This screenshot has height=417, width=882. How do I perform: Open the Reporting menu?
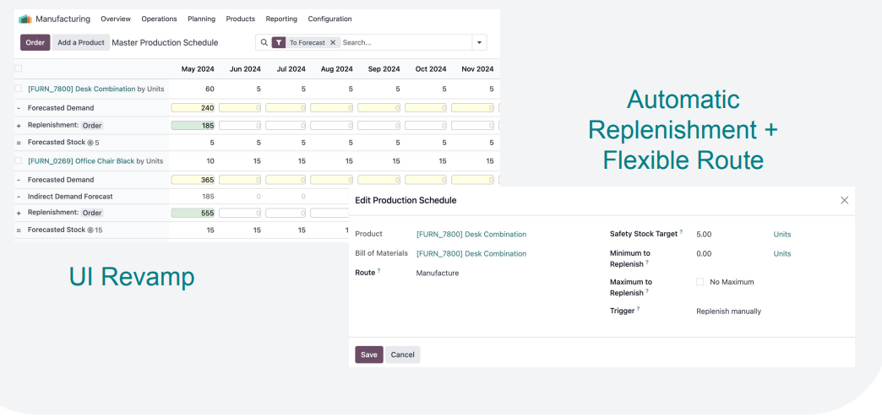pos(281,19)
